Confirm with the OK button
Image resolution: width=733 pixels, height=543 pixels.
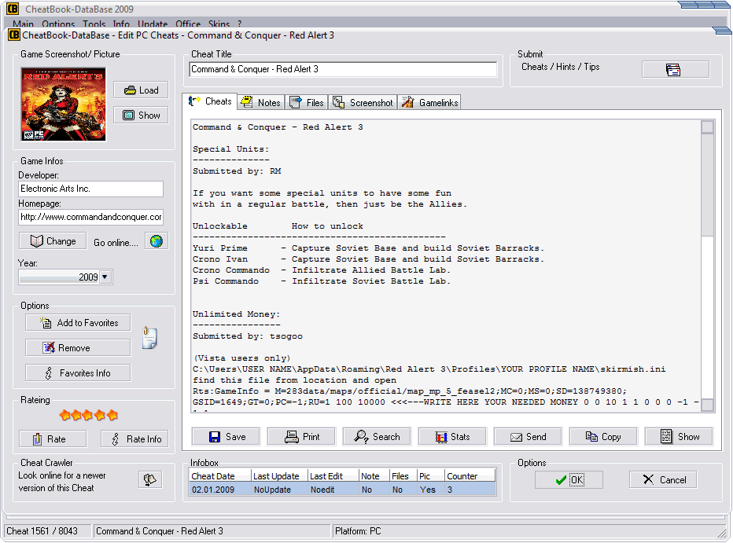click(x=569, y=479)
